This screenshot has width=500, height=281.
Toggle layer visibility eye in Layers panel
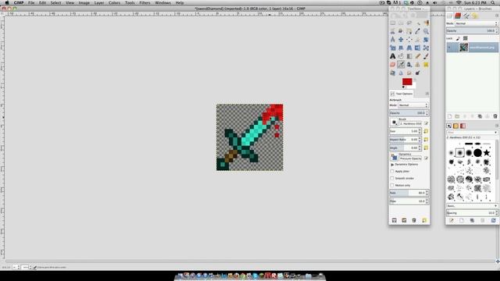(x=450, y=48)
